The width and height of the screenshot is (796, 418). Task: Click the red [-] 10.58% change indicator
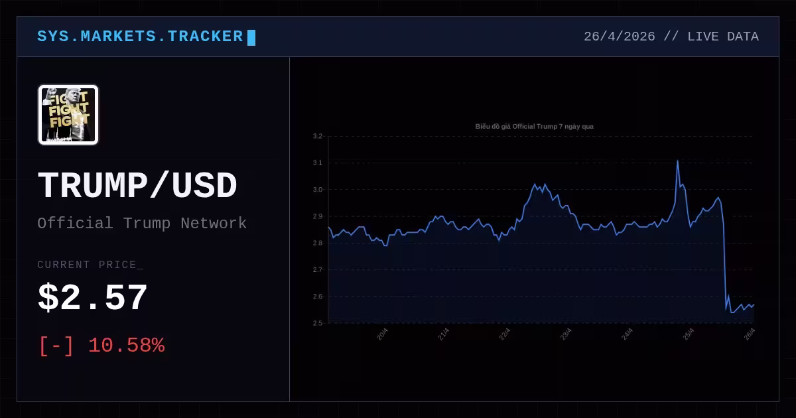(x=101, y=346)
